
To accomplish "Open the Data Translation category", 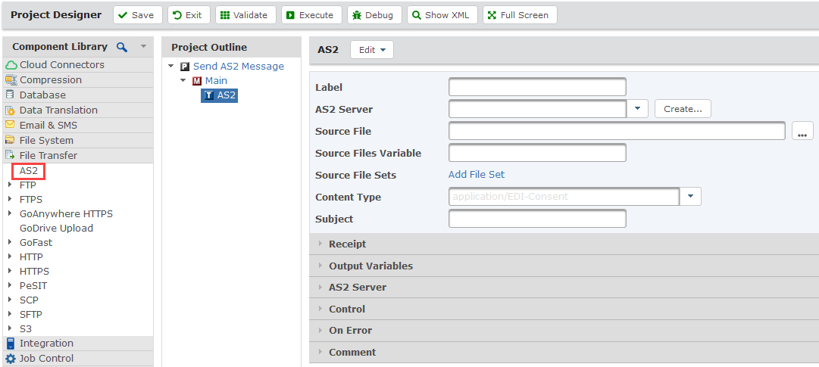I will (x=78, y=110).
